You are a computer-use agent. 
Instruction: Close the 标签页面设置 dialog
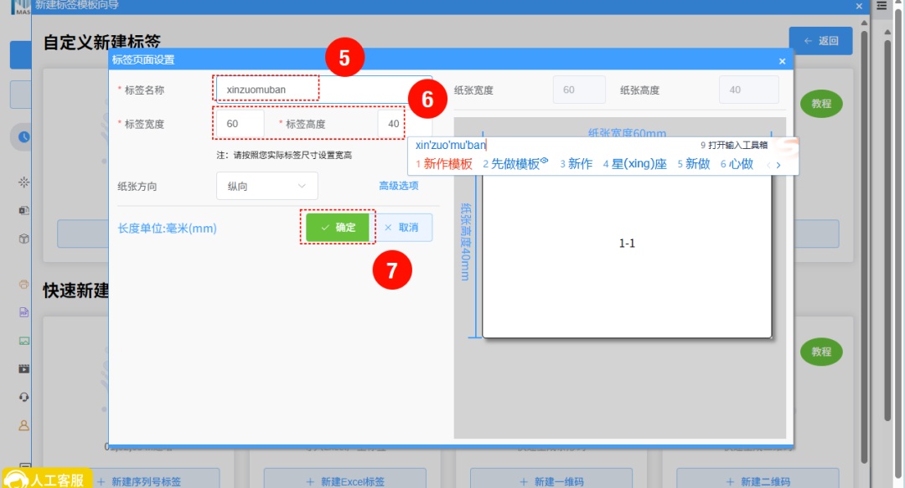click(782, 61)
